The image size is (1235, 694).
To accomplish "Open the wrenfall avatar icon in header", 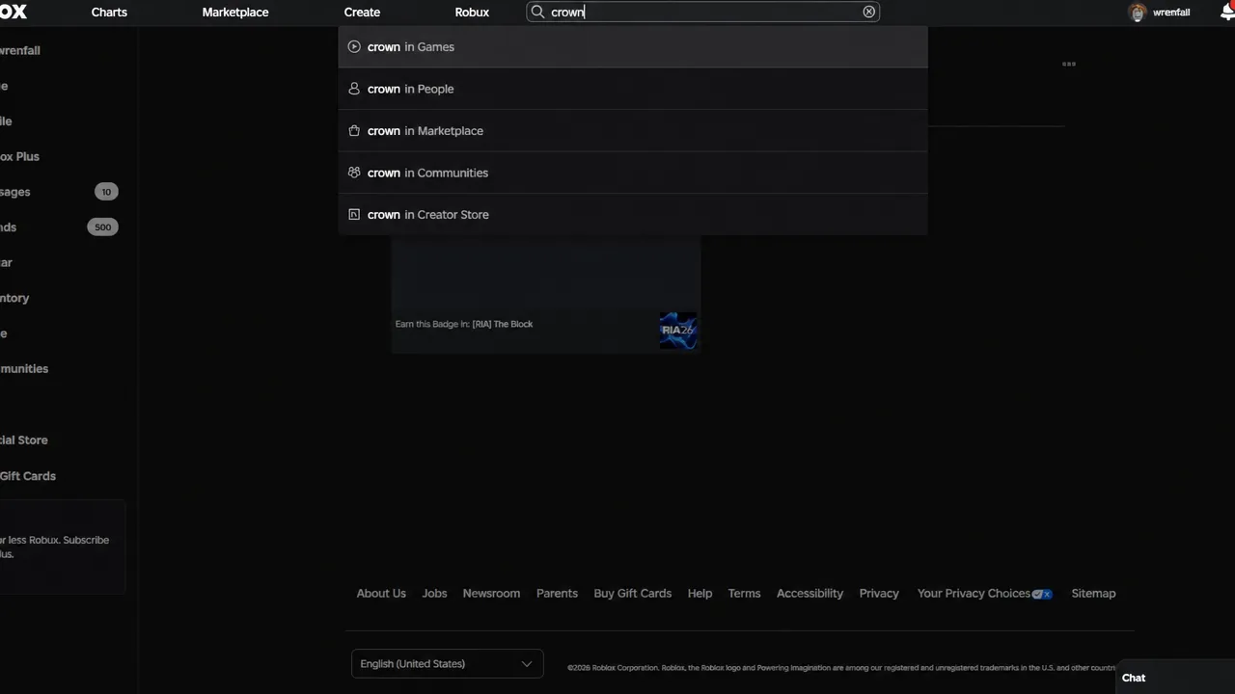I will click(1138, 13).
